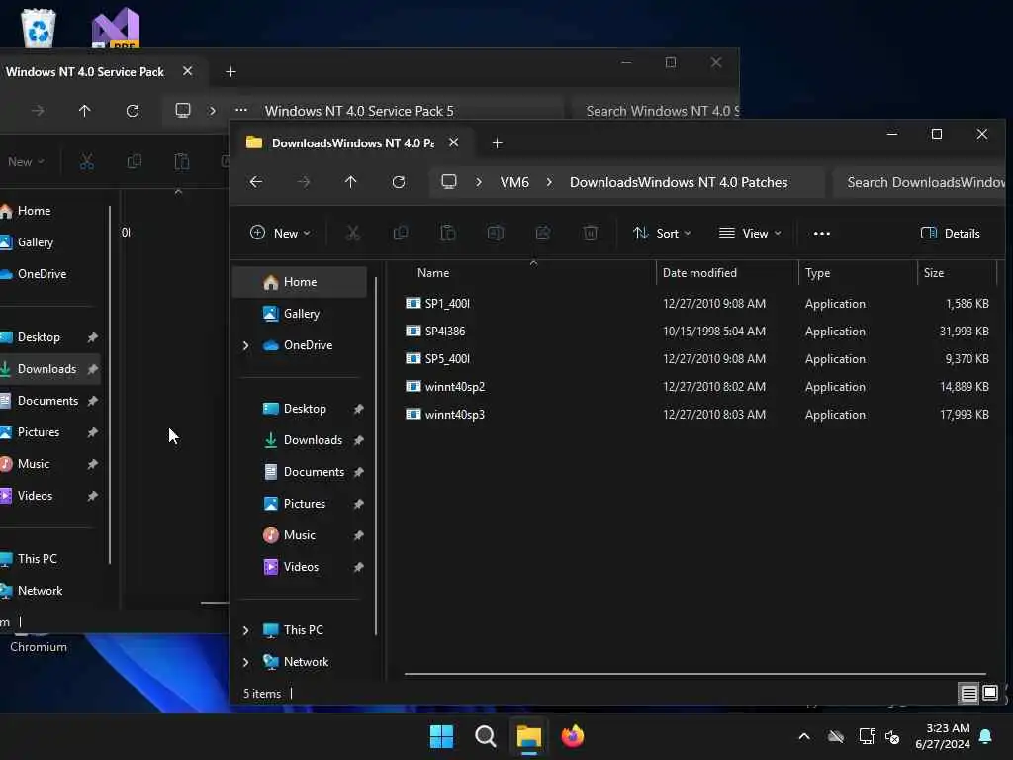Expand This PC in front navigation pane
Viewport: 1013px width, 760px height.
click(246, 630)
